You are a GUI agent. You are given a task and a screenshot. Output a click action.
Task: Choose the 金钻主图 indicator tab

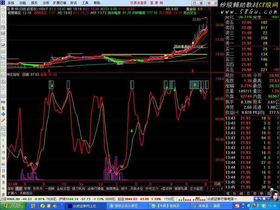pyautogui.click(x=63, y=188)
